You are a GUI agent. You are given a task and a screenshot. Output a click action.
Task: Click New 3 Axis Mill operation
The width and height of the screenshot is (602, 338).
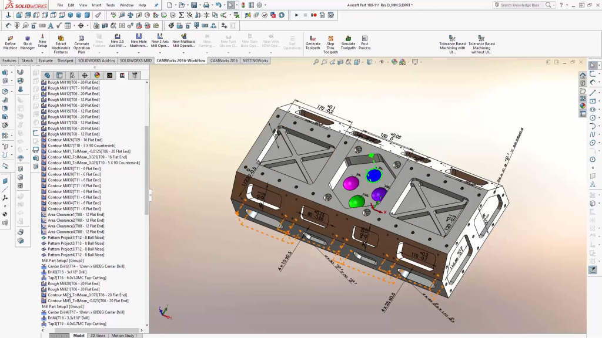tap(160, 42)
